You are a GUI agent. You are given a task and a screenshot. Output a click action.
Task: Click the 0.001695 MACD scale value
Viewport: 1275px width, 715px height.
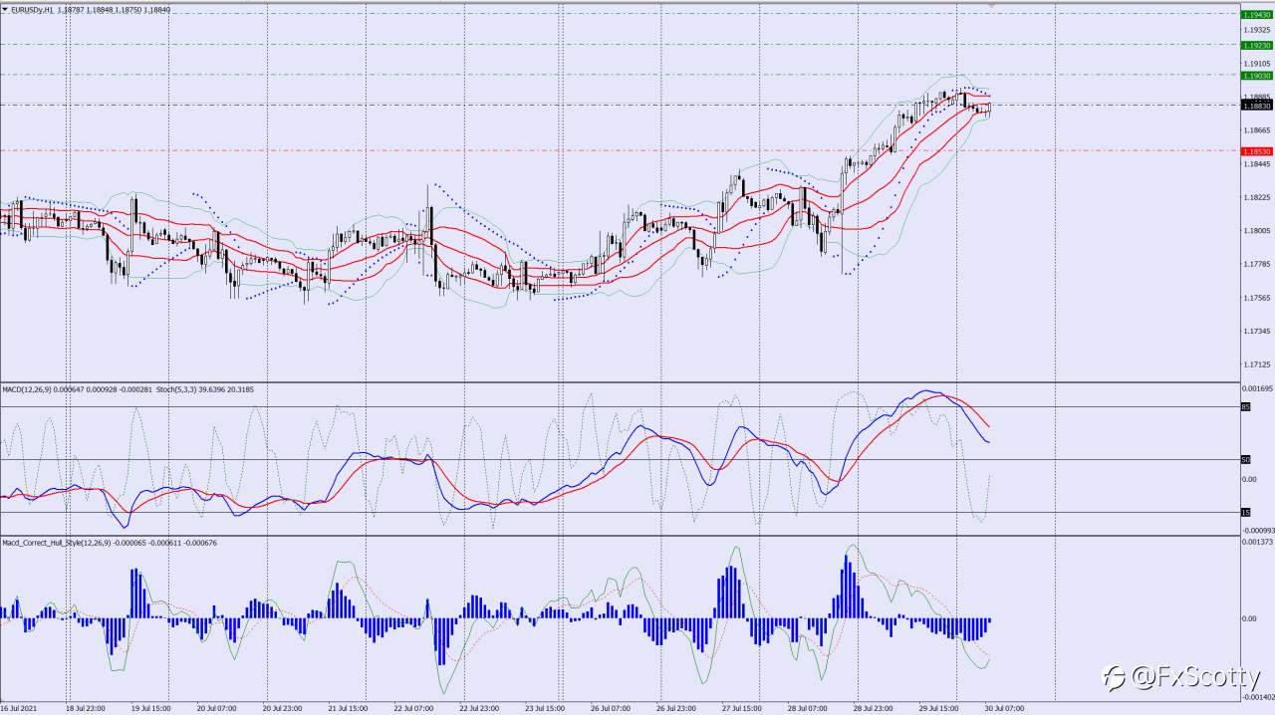pos(1258,387)
